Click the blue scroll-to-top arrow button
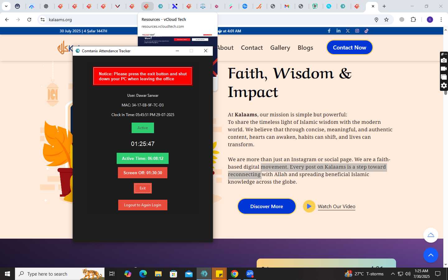The image size is (448, 280). pyautogui.click(x=431, y=255)
